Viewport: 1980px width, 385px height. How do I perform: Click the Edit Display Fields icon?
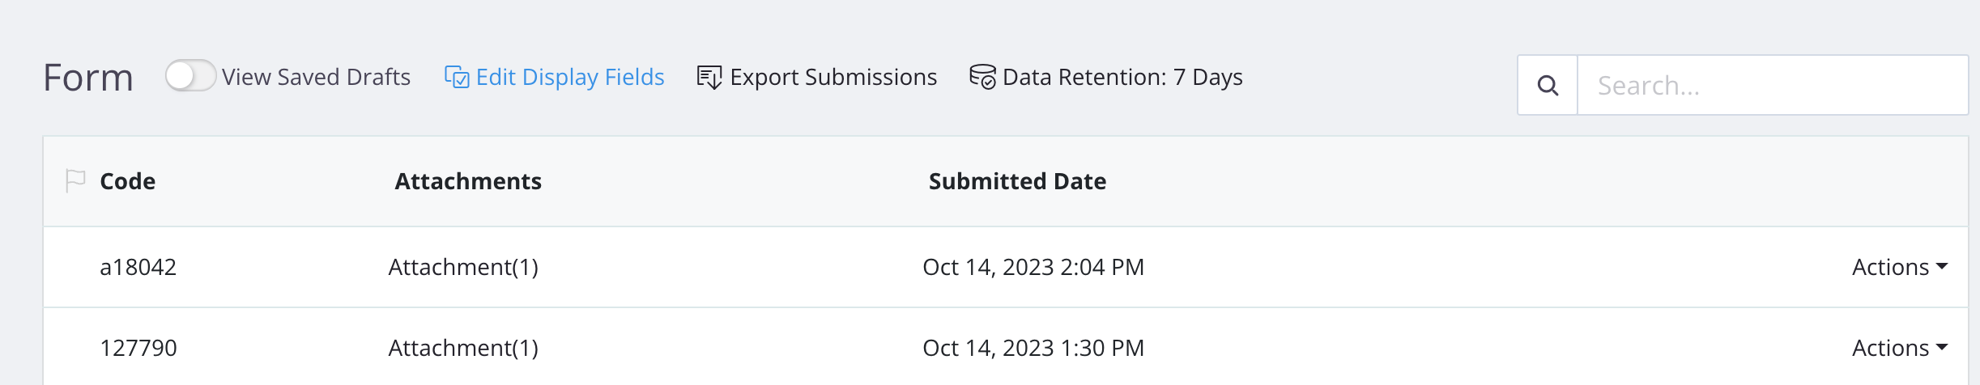pos(457,78)
